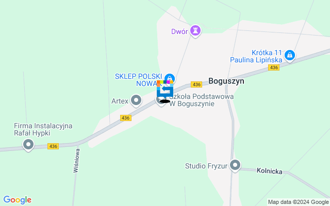Click the 436 road badge near Boguszyn label
This screenshot has width=330, height=206.
(196, 84)
